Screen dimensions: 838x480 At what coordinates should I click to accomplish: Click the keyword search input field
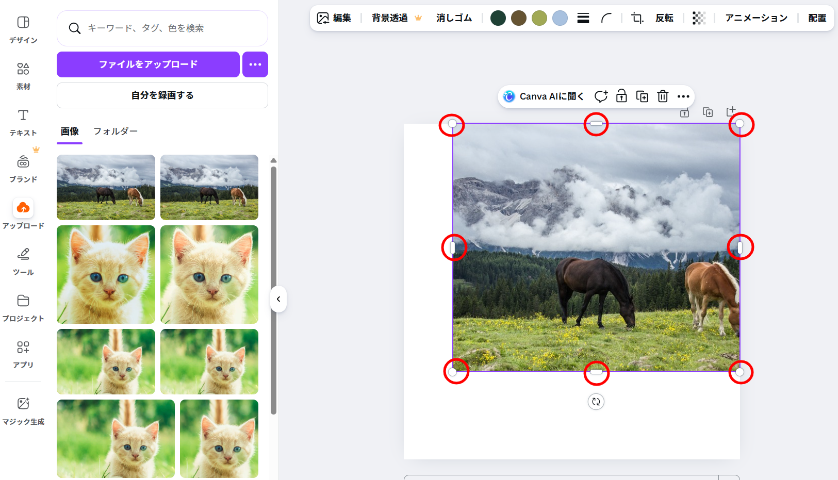coord(170,28)
